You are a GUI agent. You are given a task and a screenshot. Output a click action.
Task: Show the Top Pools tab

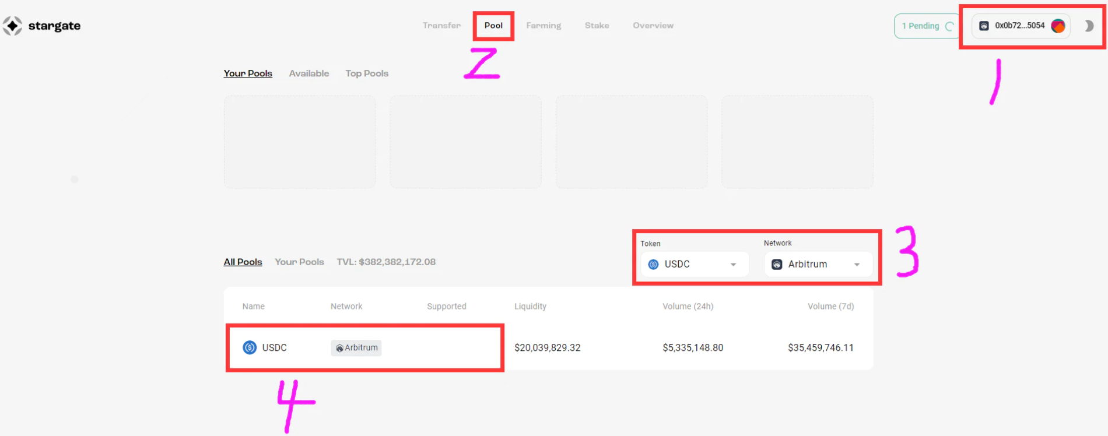367,73
